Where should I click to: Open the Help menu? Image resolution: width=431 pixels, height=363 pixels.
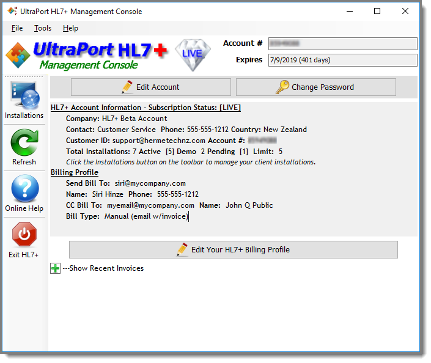tap(70, 28)
